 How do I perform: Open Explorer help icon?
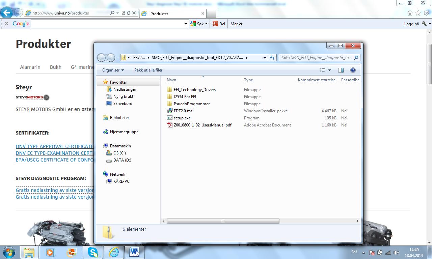click(353, 70)
